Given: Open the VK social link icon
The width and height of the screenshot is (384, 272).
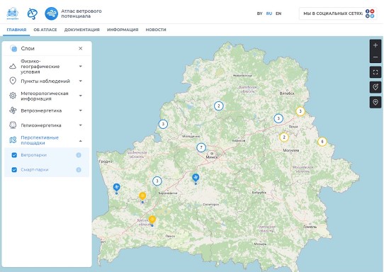Looking at the screenshot, I should 367,16.
